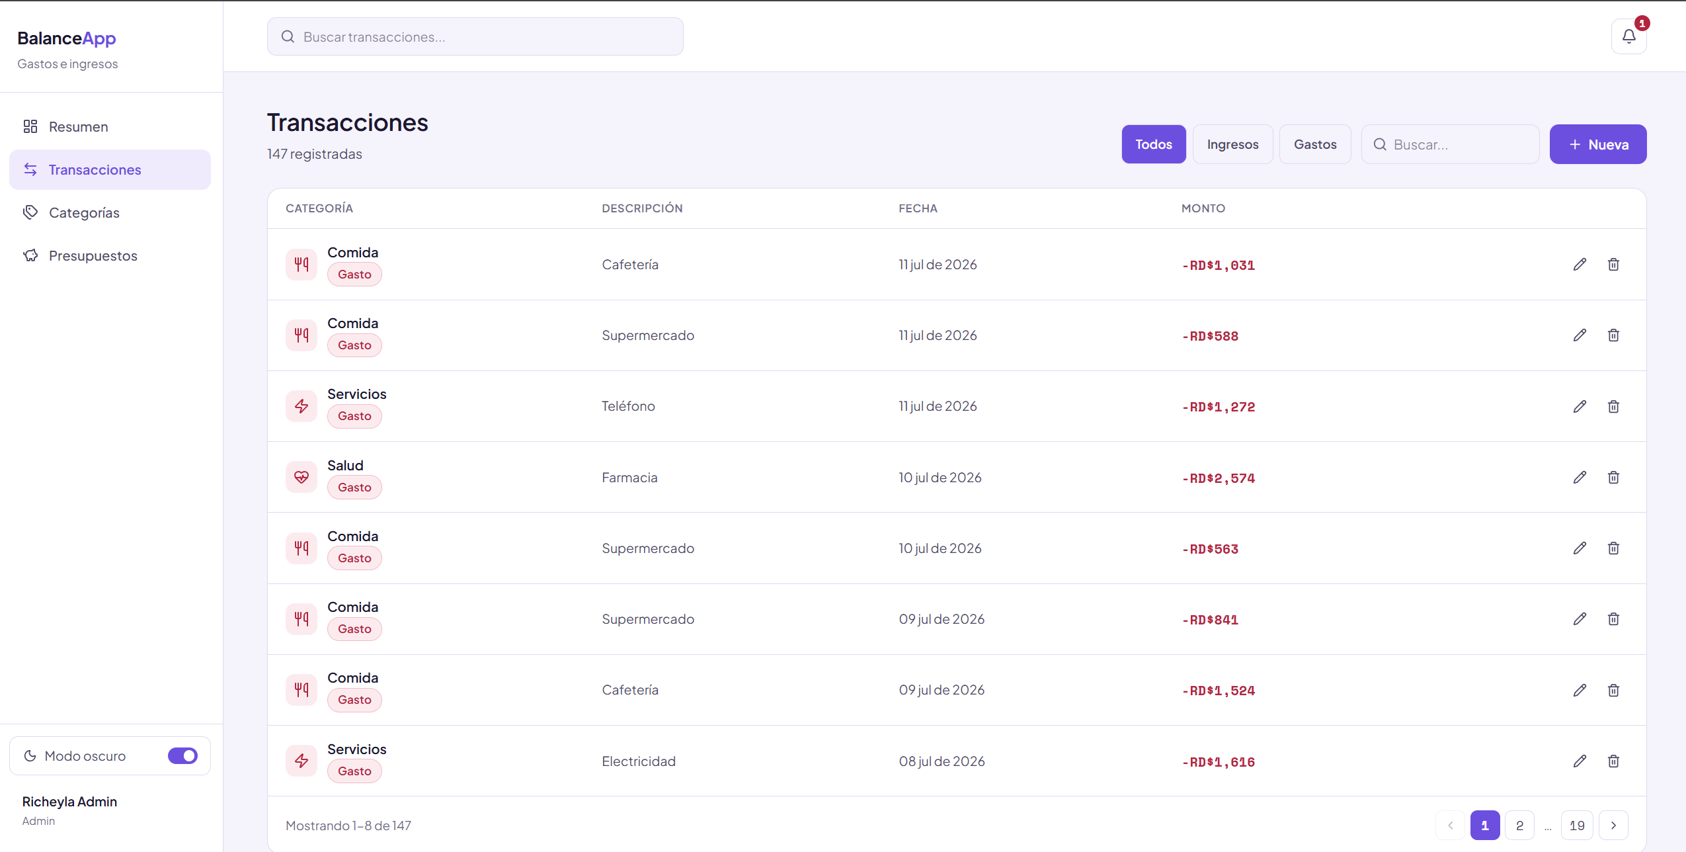This screenshot has height=852, width=1686.
Task: Toggle the Modo oscuro switch
Action: (182, 756)
